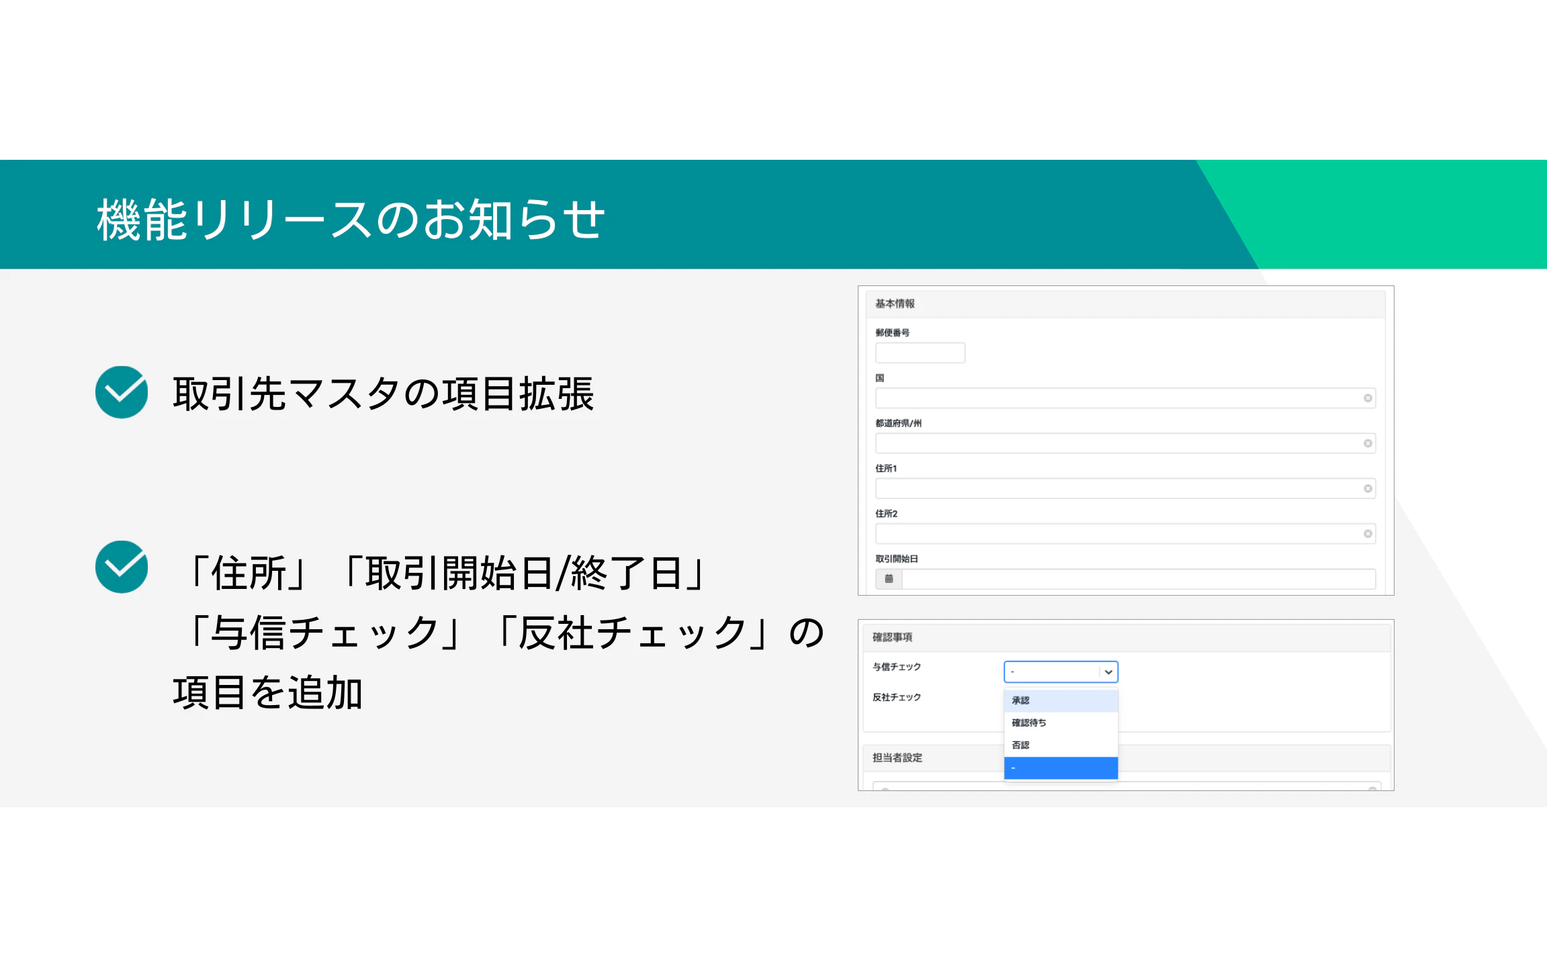Click the teal checkmark beside 「住所」 bullet
1547x967 pixels.
122,567
